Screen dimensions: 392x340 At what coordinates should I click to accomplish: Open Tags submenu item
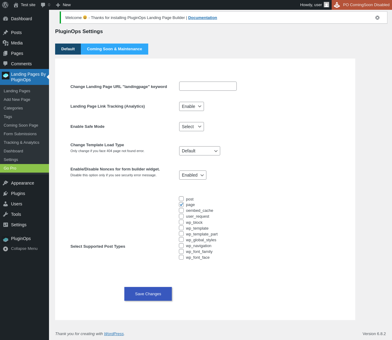coord(24,117)
